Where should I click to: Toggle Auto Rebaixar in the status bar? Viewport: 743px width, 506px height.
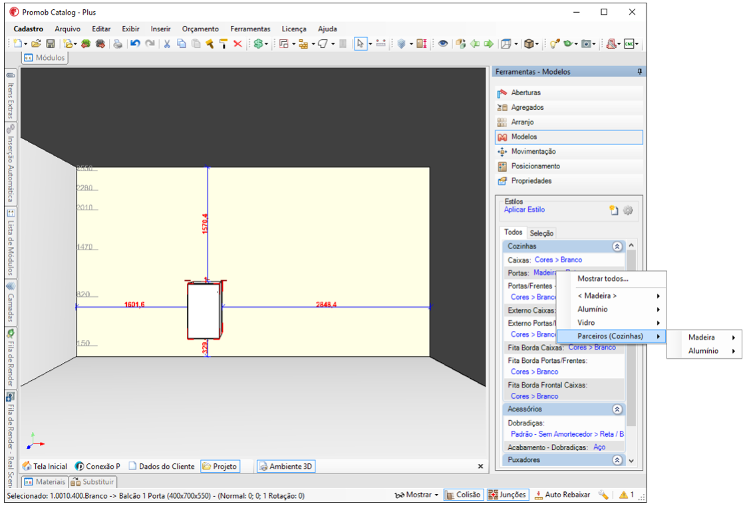(x=562, y=495)
